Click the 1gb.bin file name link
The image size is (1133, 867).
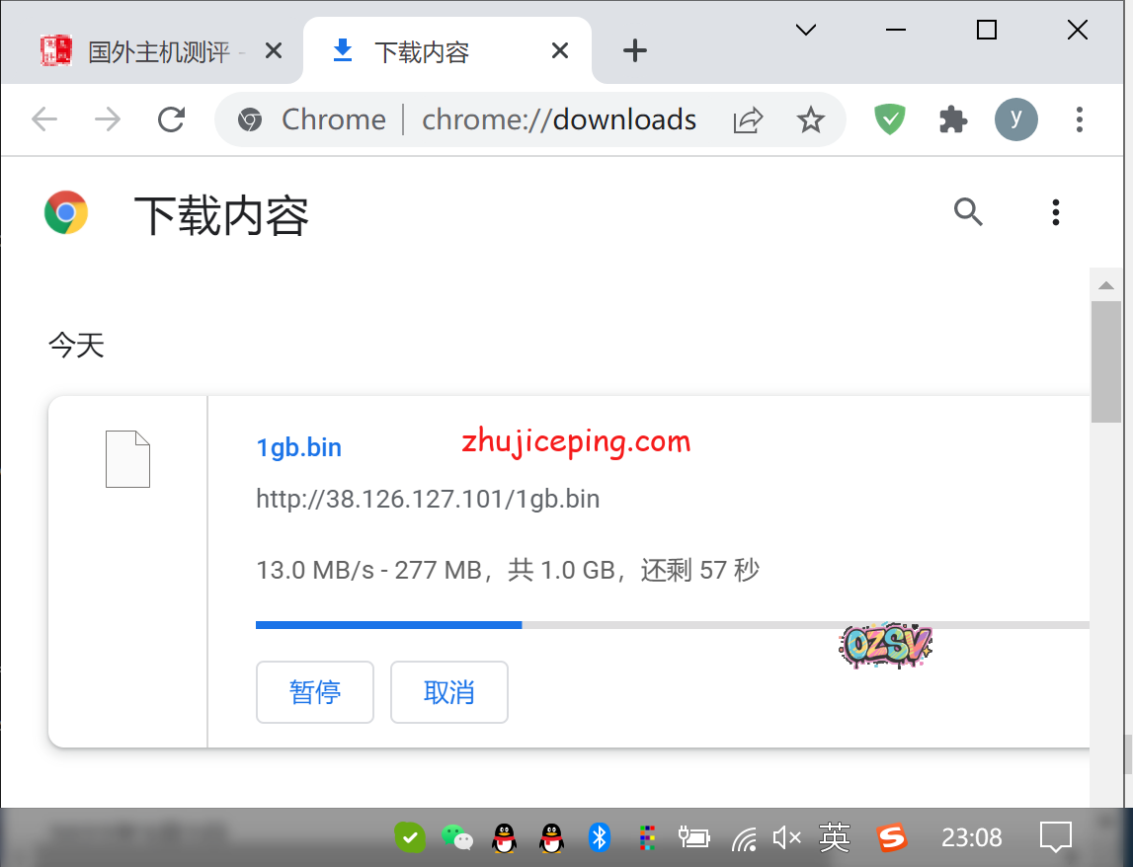(x=298, y=447)
